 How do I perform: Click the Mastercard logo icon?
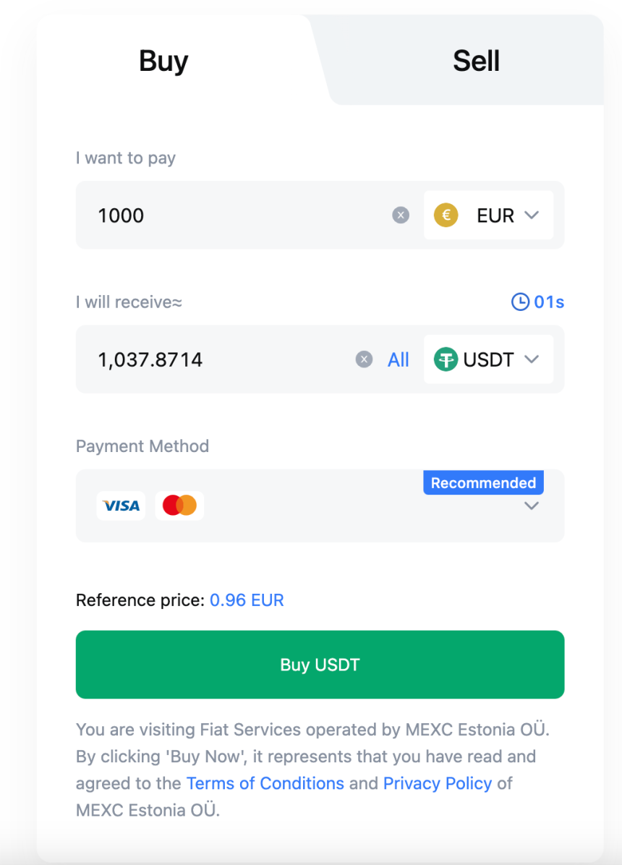click(x=179, y=506)
